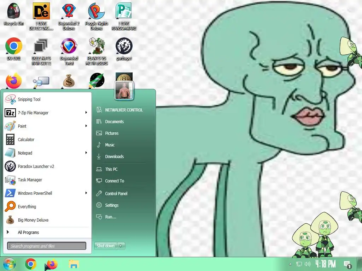This screenshot has height=271, width=362.
Task: Open Documents from Start menu
Action: 124,121
